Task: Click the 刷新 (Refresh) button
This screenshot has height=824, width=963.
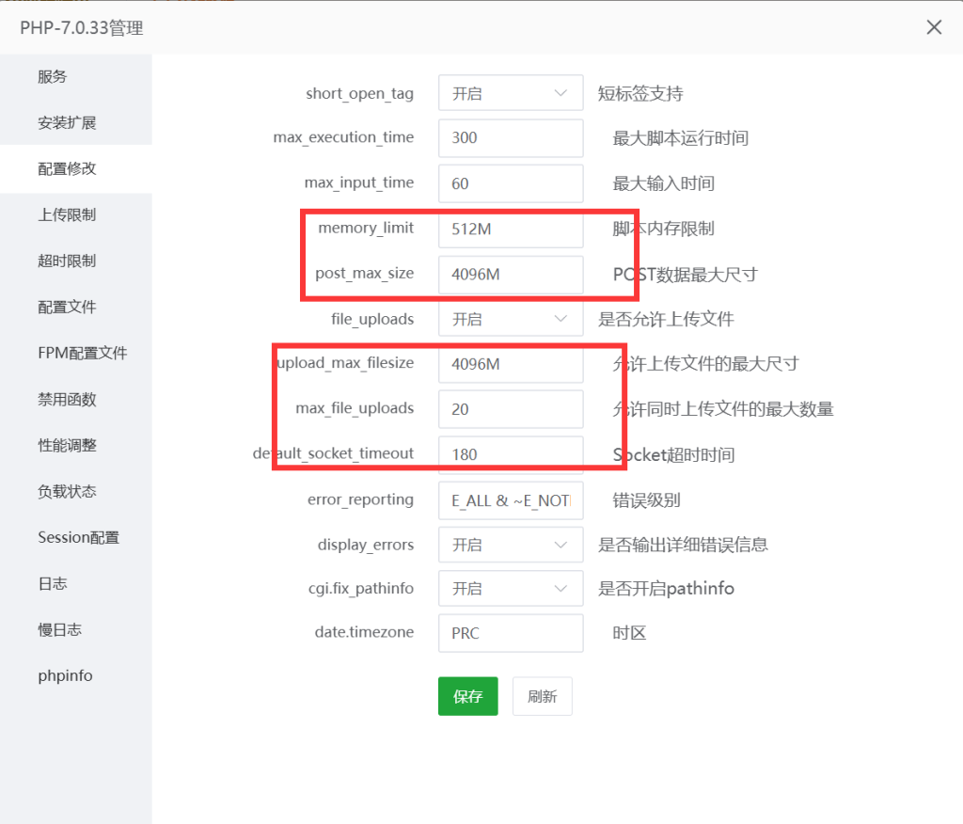Action: (542, 696)
